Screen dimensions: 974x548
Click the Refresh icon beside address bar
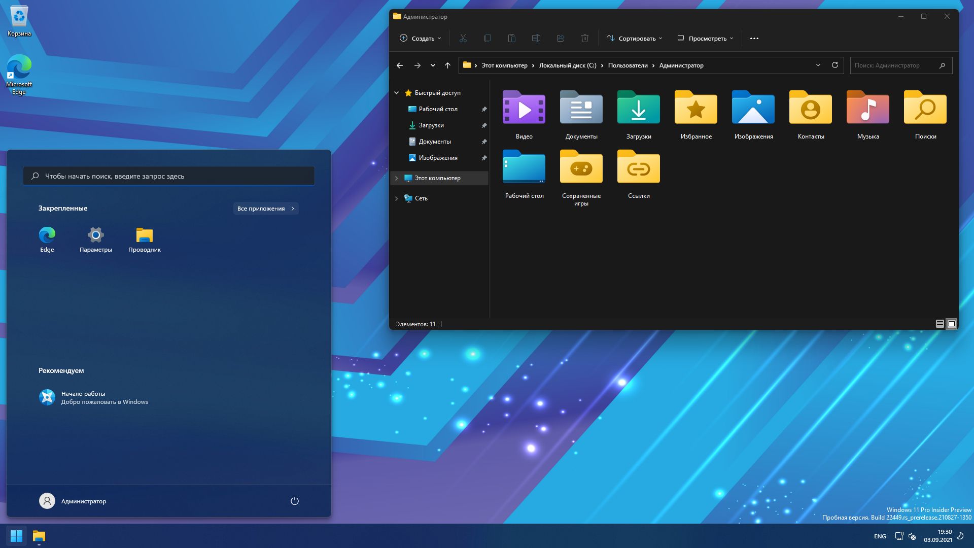tap(834, 65)
